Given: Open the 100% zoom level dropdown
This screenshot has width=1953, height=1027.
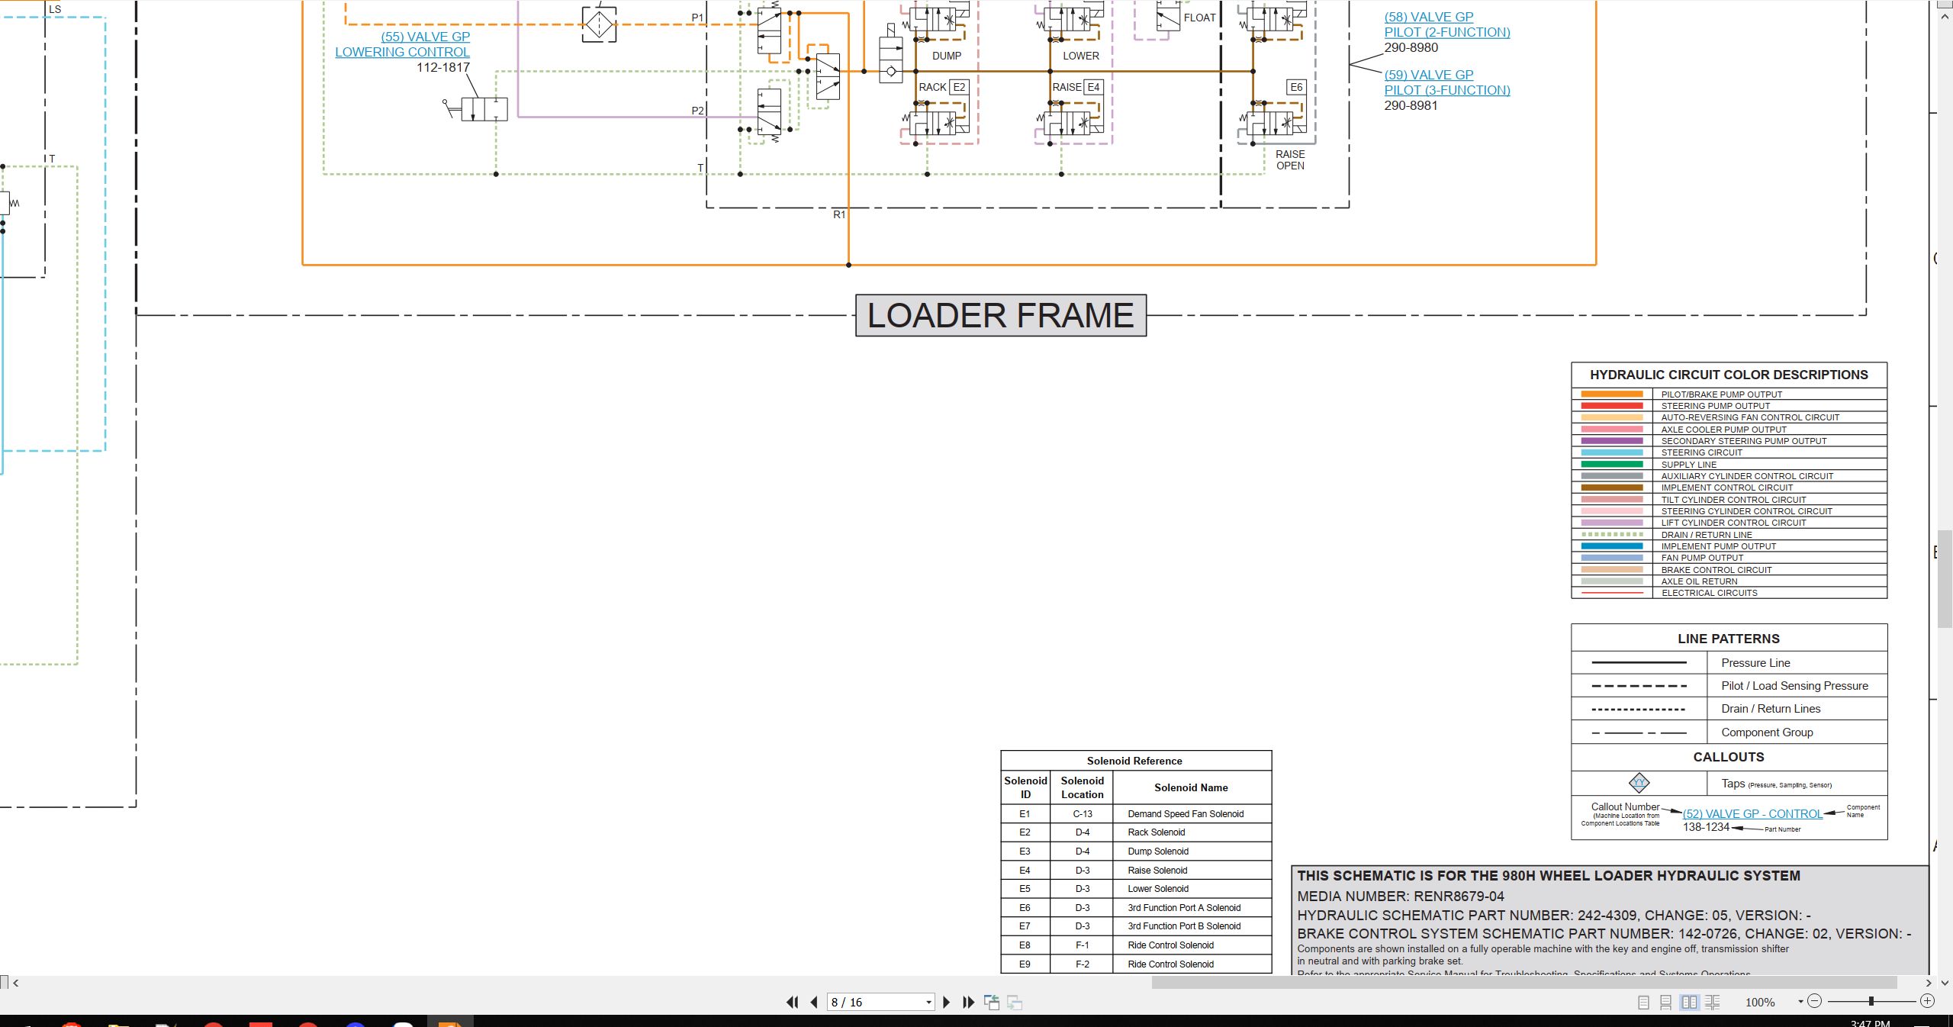Looking at the screenshot, I should pyautogui.click(x=1800, y=1002).
